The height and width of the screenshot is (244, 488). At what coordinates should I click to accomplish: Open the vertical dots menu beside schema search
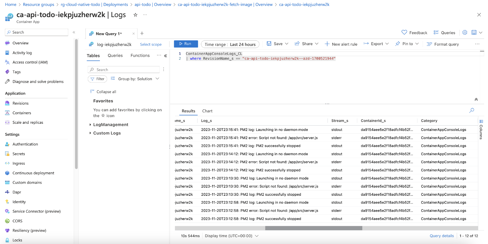pos(163,69)
